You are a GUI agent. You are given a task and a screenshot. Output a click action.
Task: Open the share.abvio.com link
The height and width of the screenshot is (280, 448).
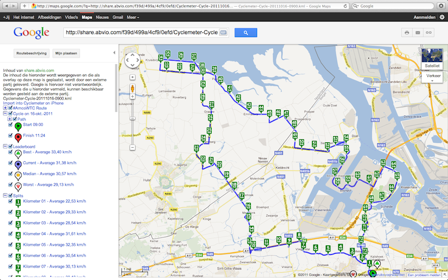(39, 71)
